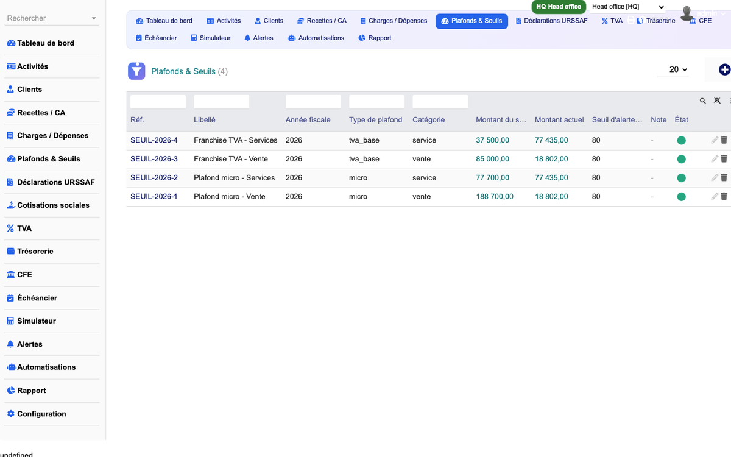731x457 pixels.
Task: Open the page size 20 dropdown
Action: pyautogui.click(x=674, y=69)
